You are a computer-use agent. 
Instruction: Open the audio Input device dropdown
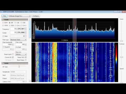click(x=18, y=75)
